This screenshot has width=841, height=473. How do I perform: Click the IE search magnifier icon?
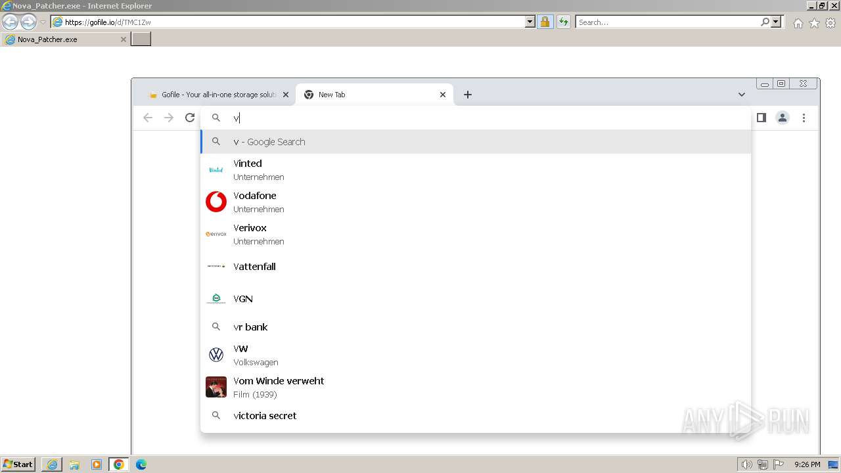click(x=765, y=22)
